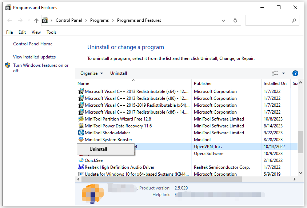Click installed date 5/9/2019
Screen dimensions: 307x208
[272, 174]
